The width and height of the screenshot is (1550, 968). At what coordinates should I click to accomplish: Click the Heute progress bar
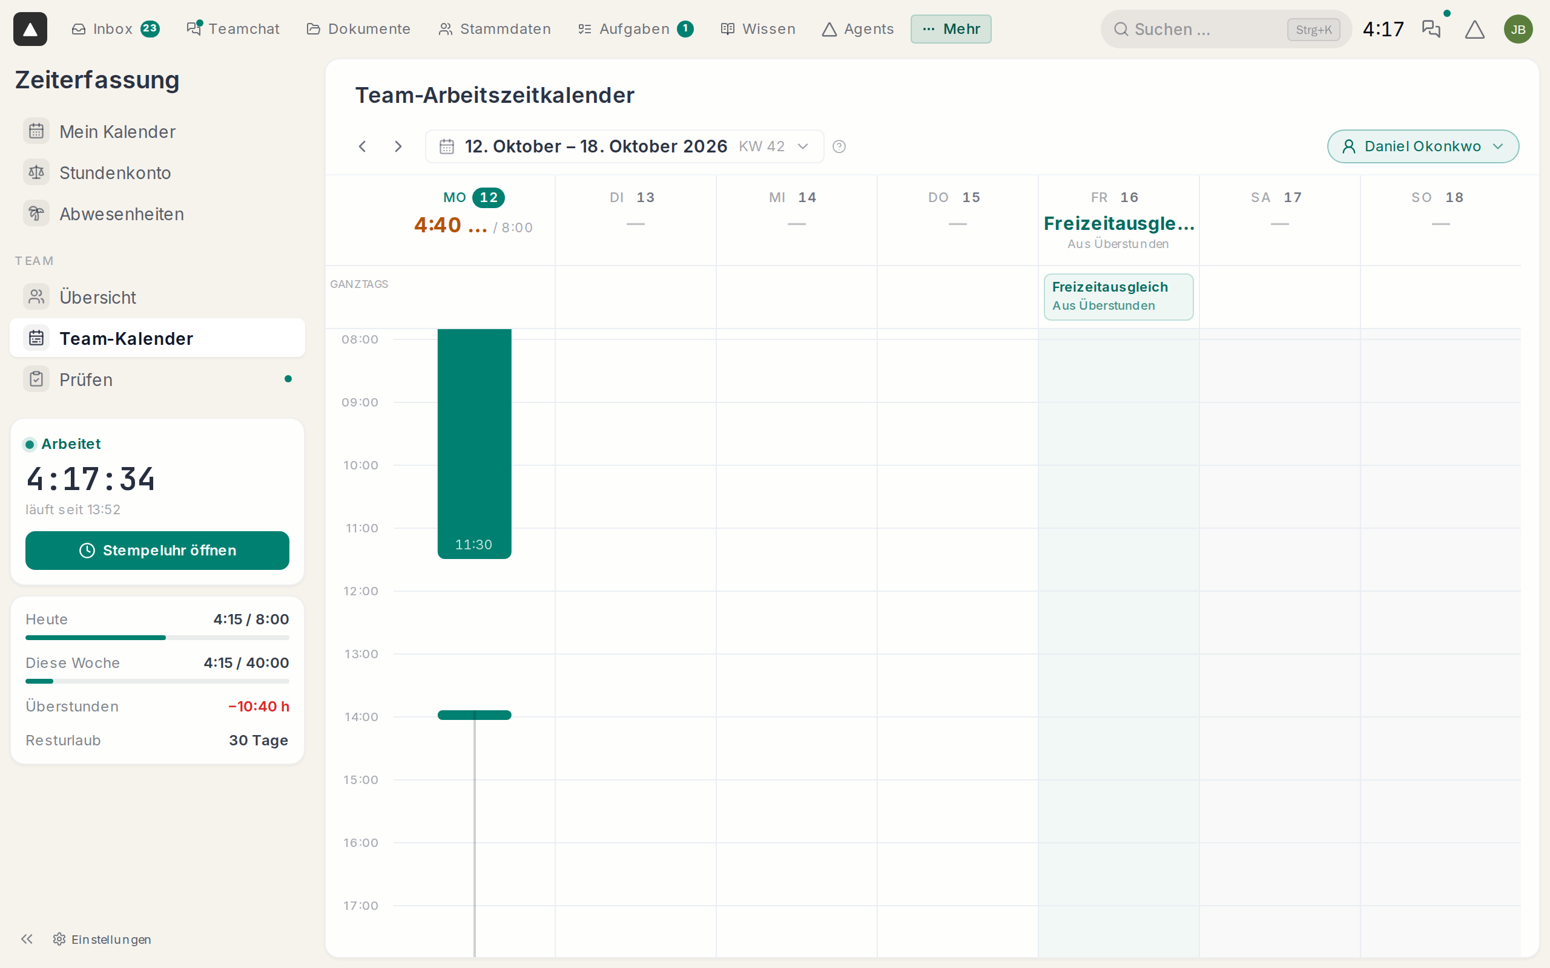point(157,638)
